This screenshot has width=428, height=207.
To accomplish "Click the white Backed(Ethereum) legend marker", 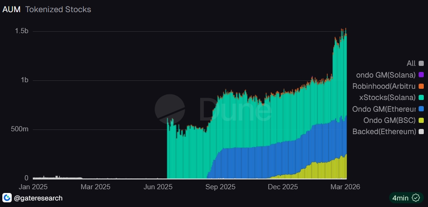I will 420,132.
